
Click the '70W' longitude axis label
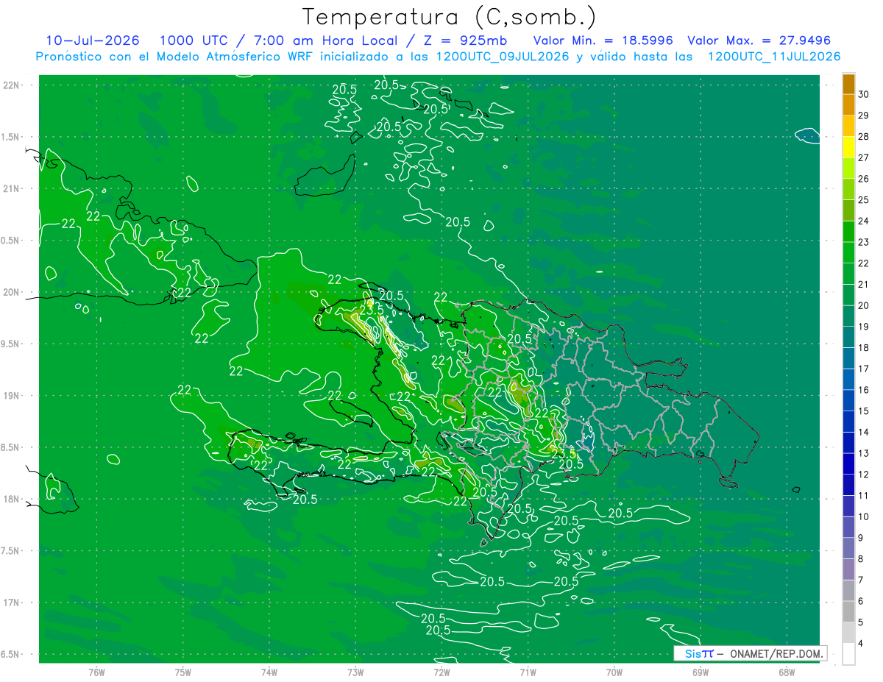(614, 672)
